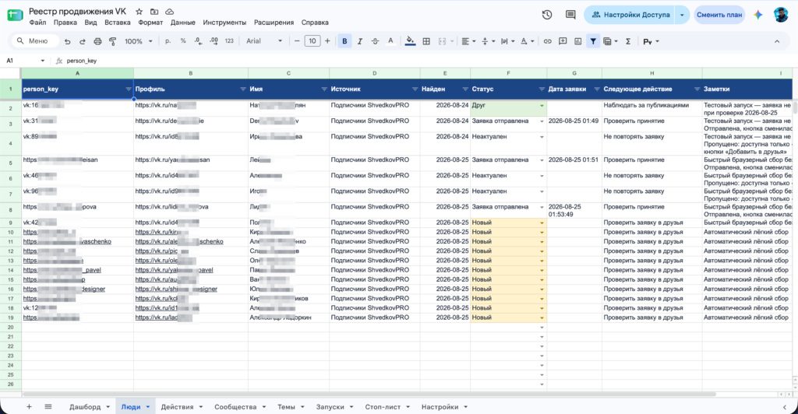Open the person_key column filter button
798x414 pixels.
tap(129, 89)
